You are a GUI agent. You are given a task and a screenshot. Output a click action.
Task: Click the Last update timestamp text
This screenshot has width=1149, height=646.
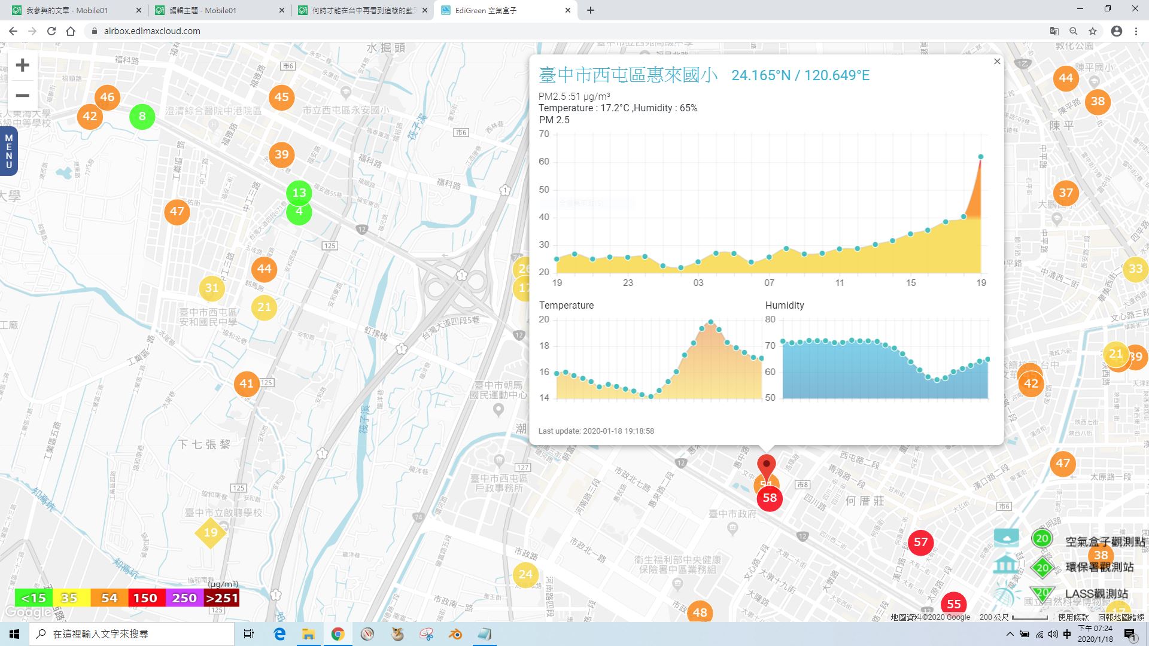tap(596, 431)
